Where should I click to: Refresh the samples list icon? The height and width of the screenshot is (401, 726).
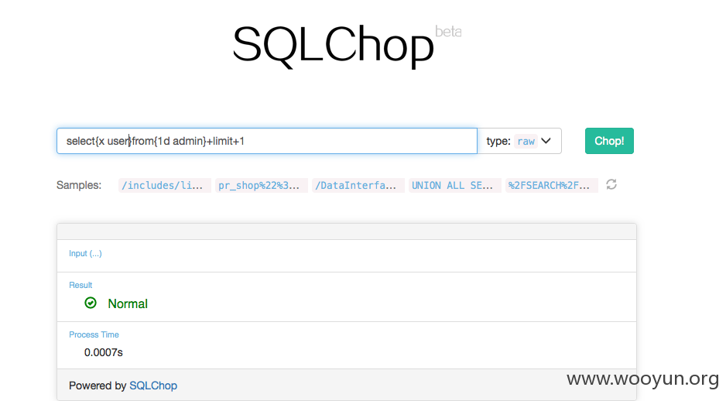[x=611, y=185]
